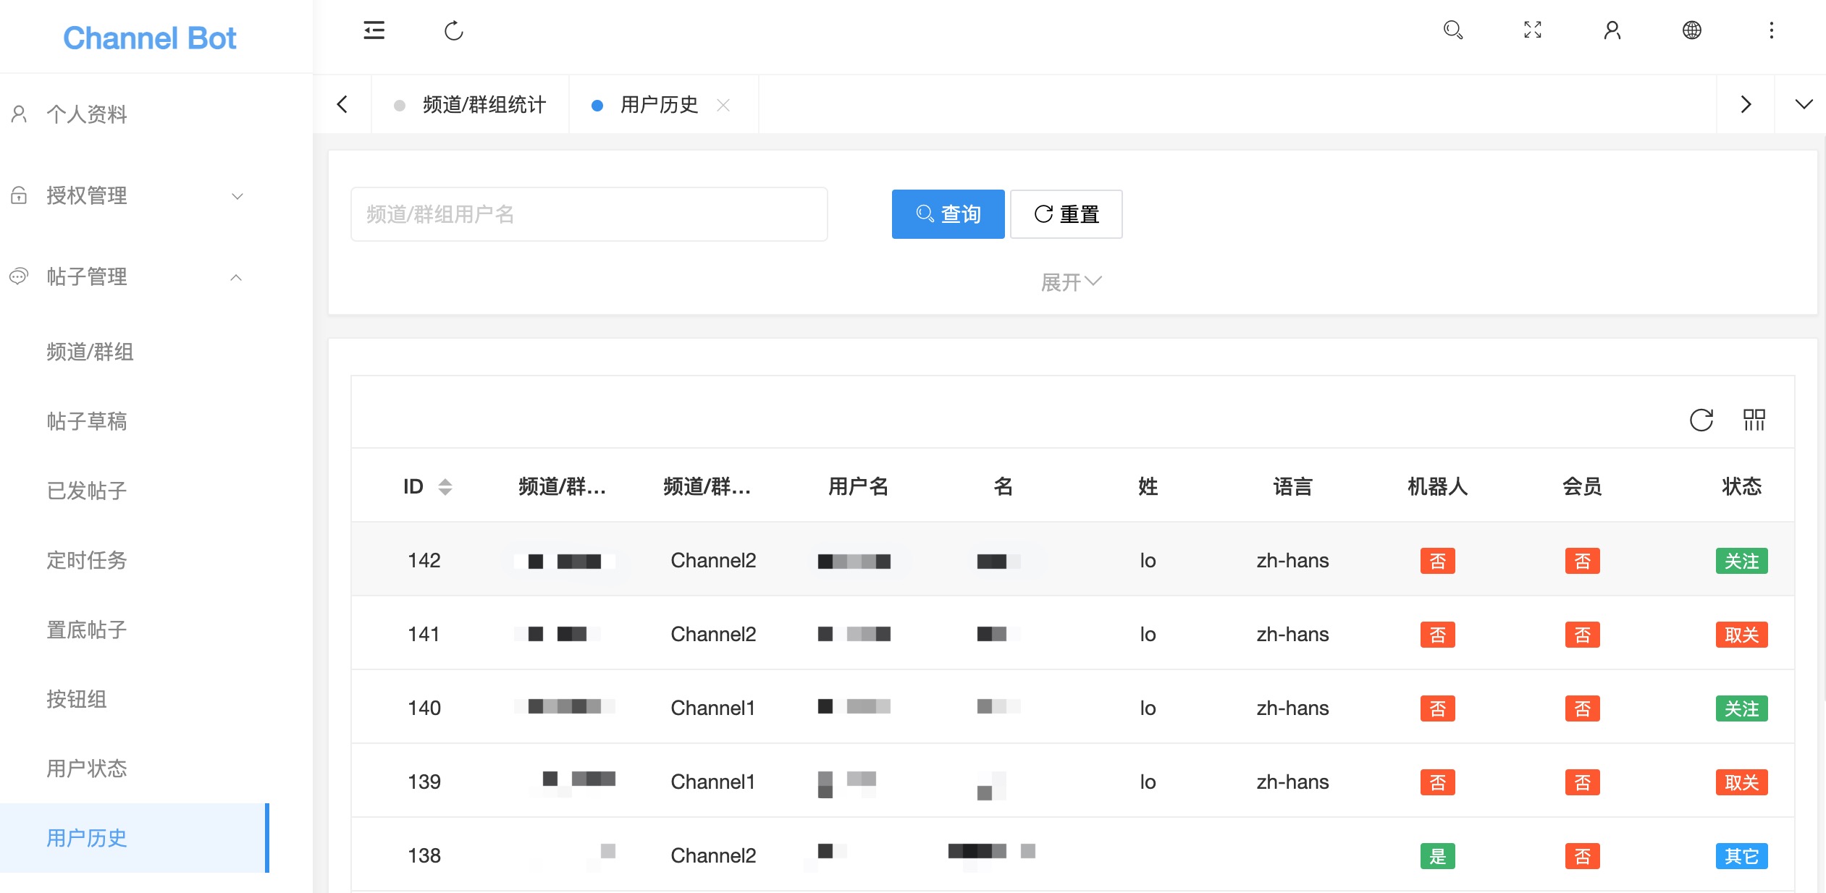Click the 帖子管理 chat icon
The height and width of the screenshot is (893, 1826).
(20, 276)
